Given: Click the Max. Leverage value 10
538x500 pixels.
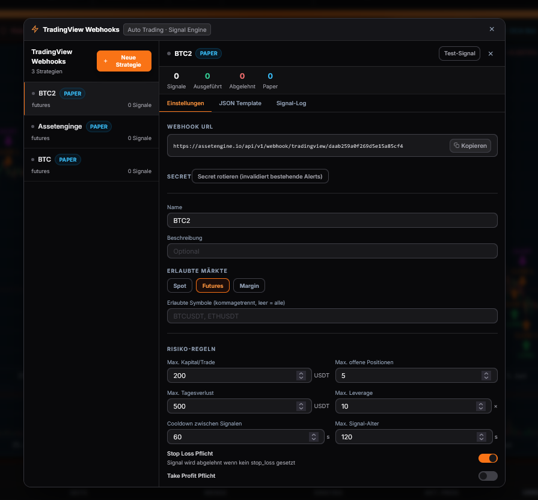Looking at the screenshot, I should pyautogui.click(x=345, y=406).
